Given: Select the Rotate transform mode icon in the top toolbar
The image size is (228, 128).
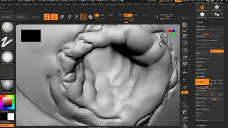Looking at the screenshot, I should 76,17.
